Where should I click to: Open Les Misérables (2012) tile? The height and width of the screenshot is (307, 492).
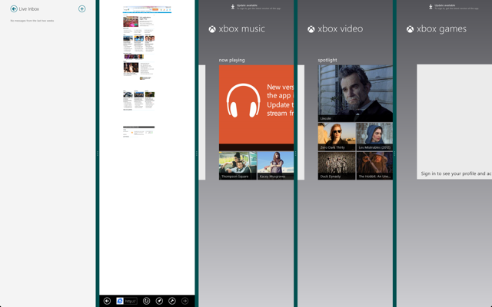click(x=374, y=137)
